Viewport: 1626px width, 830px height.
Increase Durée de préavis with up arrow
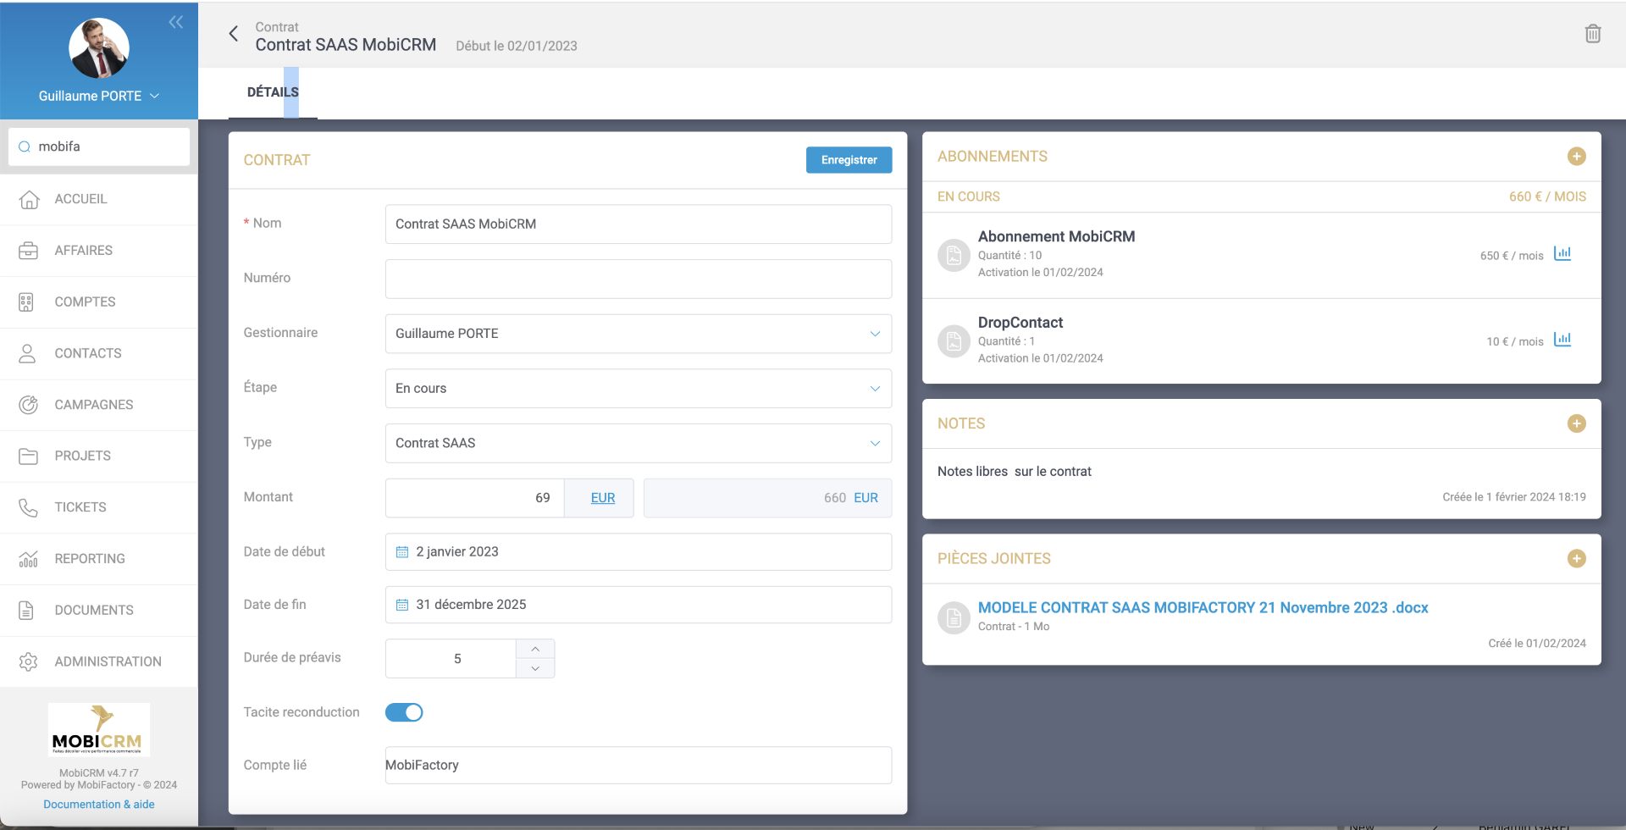coord(535,649)
